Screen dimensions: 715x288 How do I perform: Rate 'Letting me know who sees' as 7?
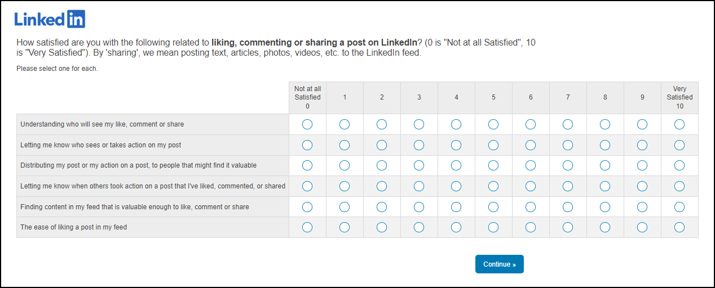point(568,145)
